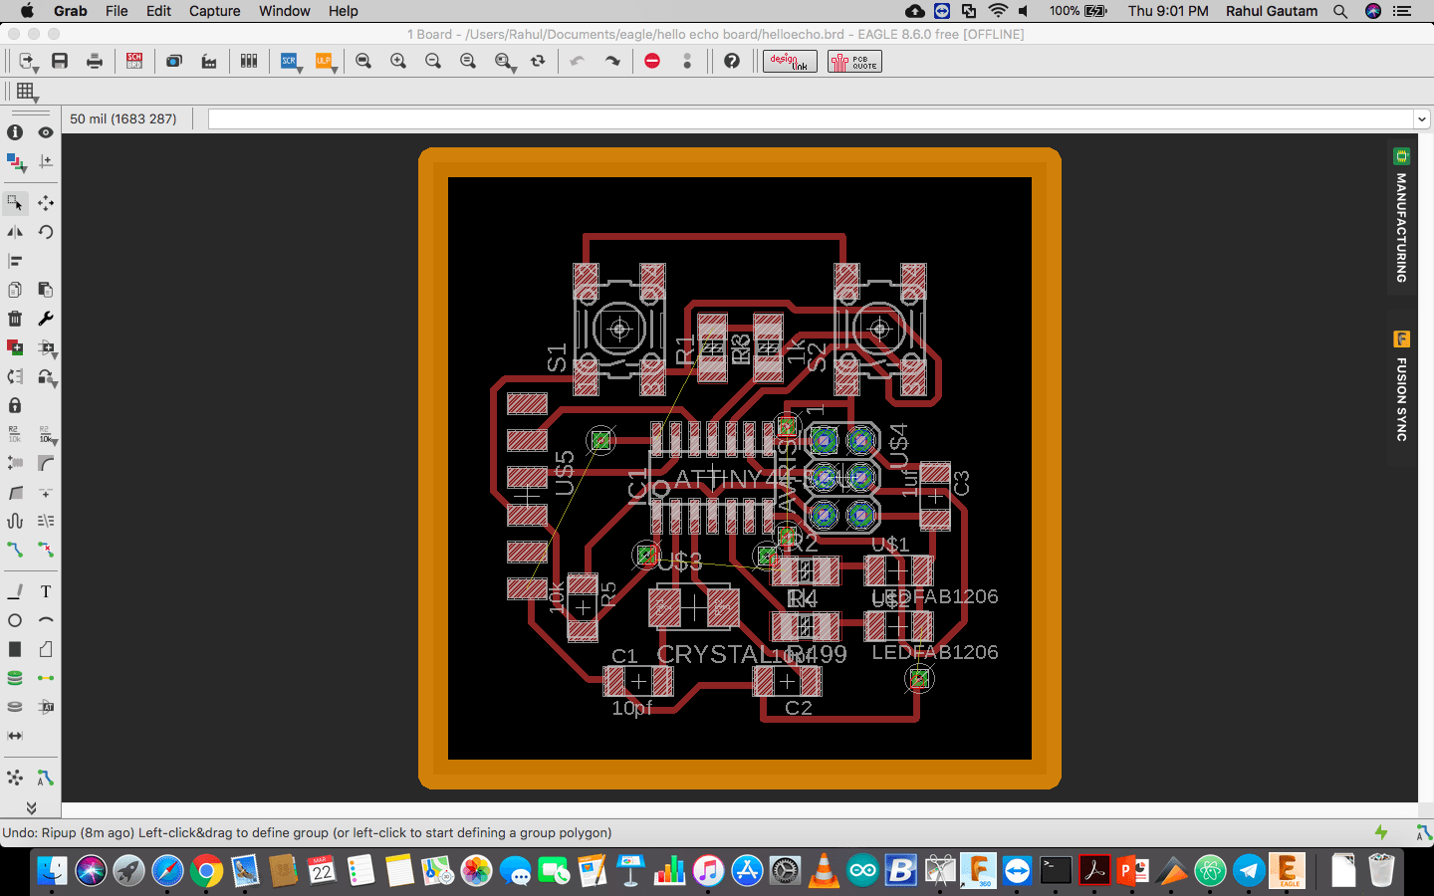
Task: Click the green lightning status icon
Action: [x=1381, y=832]
